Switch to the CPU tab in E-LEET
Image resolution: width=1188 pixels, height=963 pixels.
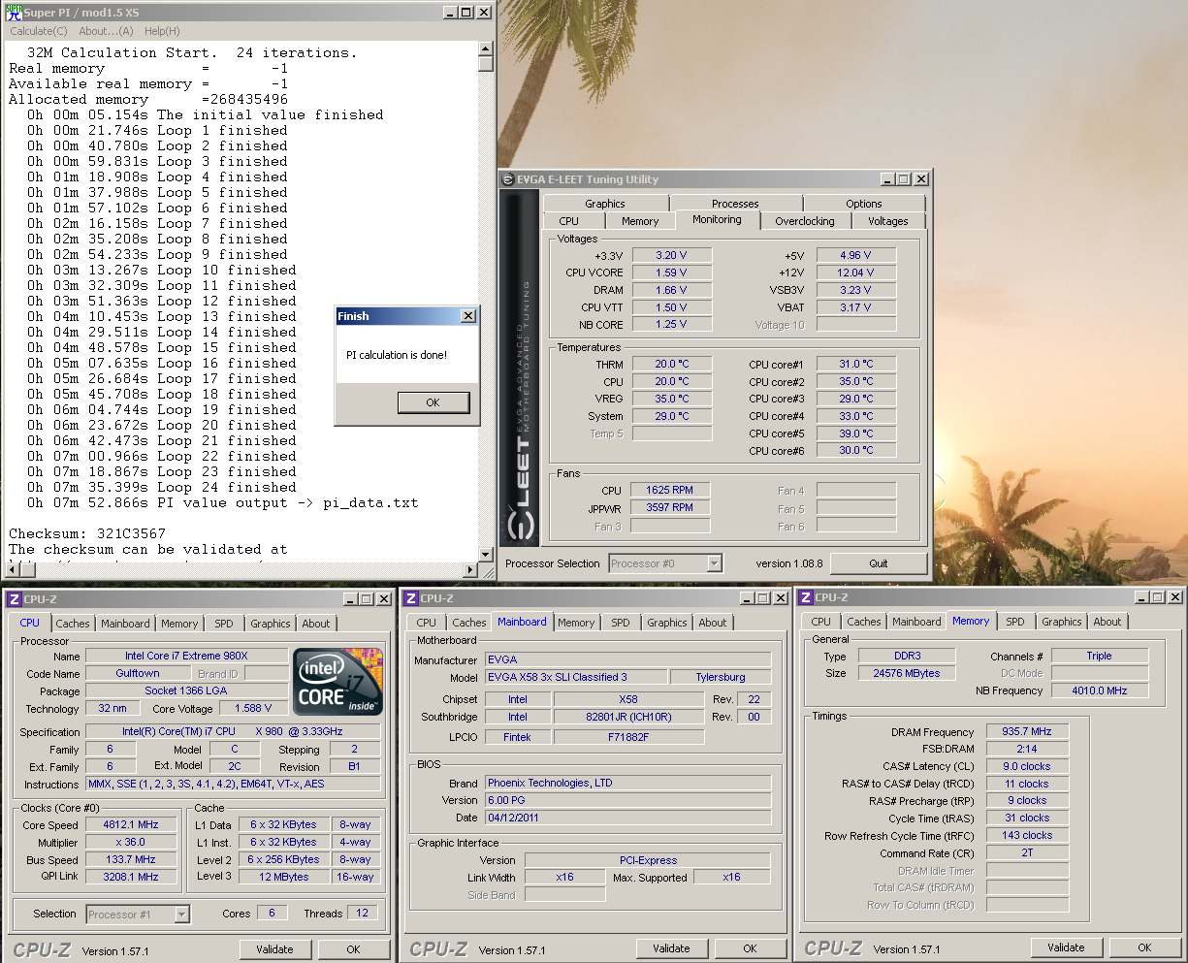click(x=569, y=221)
